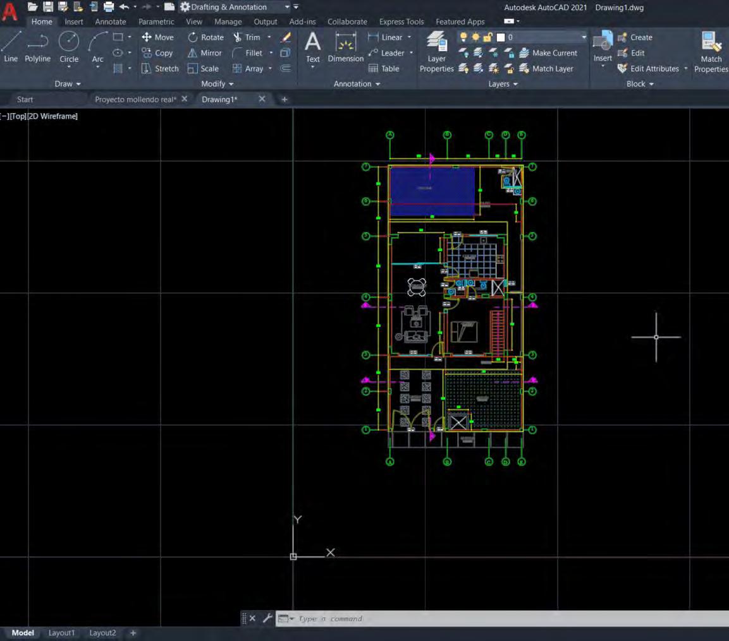Click the layer color swatch
The image size is (729, 641).
pyautogui.click(x=501, y=37)
